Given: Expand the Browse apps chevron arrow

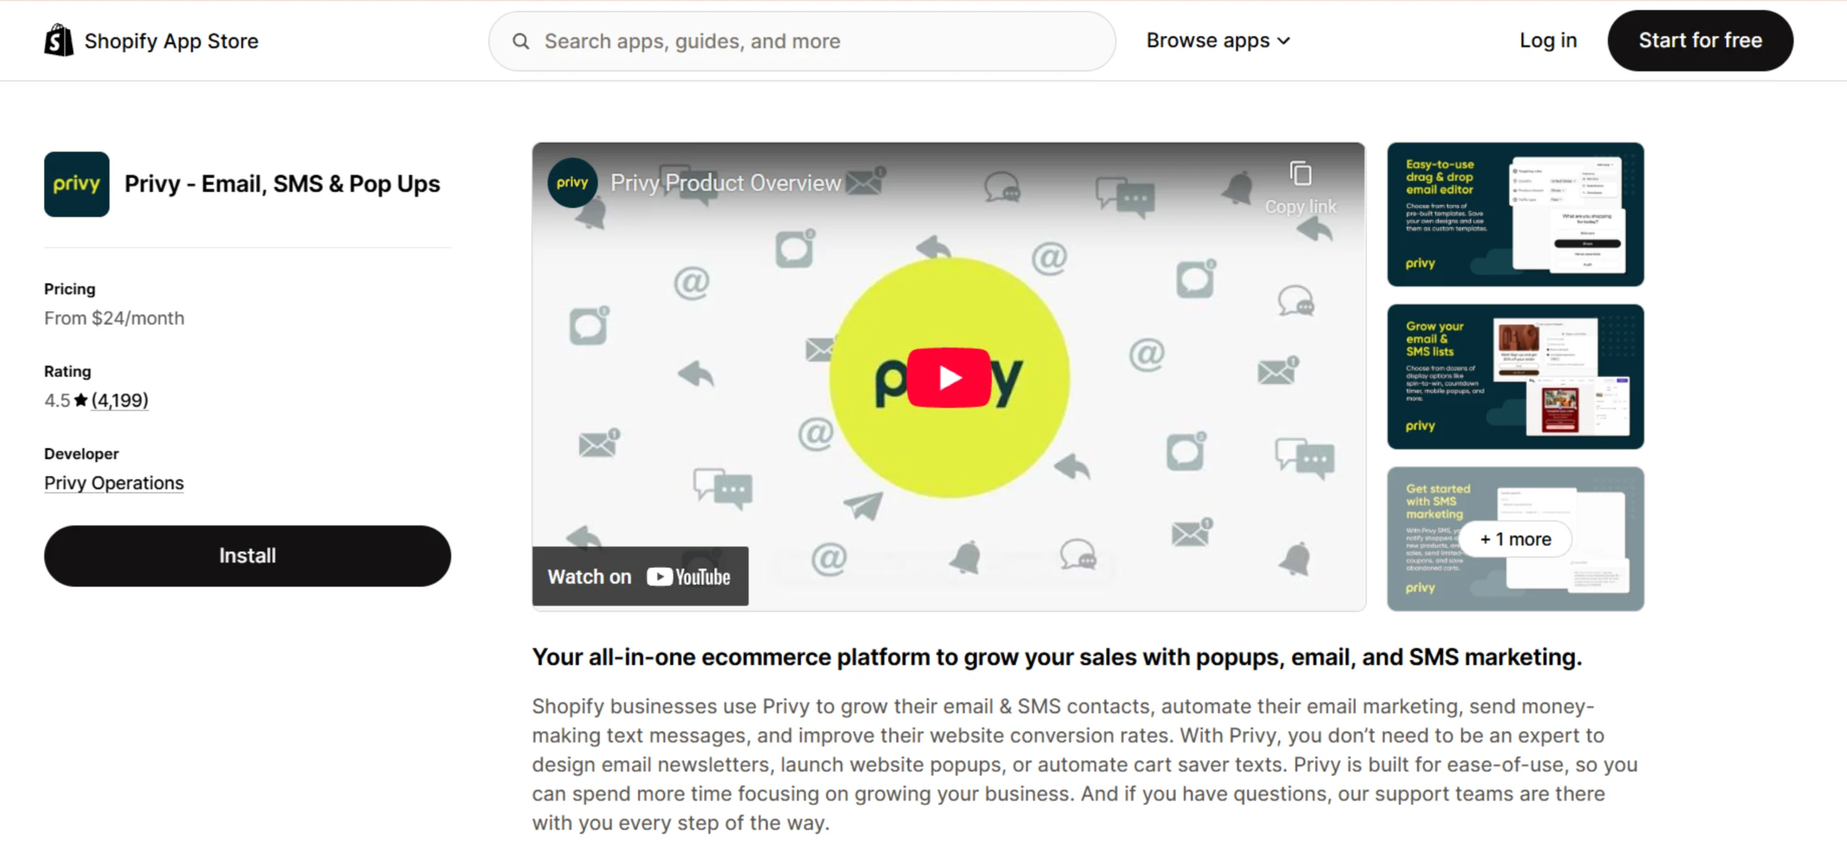Looking at the screenshot, I should [1285, 41].
